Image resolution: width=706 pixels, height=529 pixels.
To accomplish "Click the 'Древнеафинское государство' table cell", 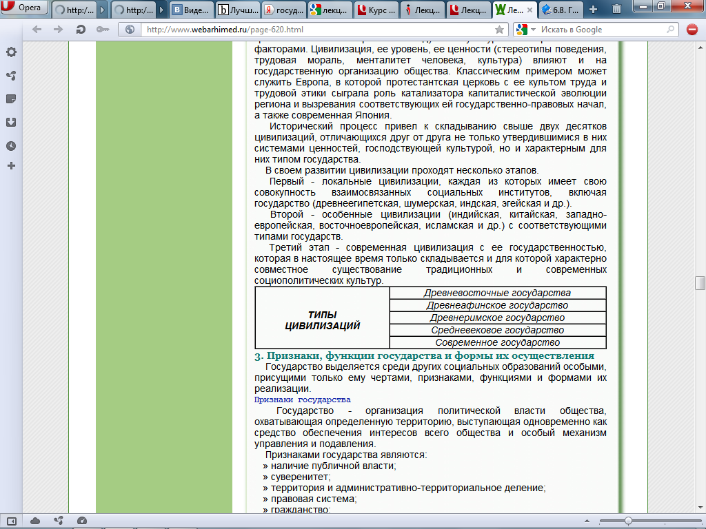I will (498, 305).
